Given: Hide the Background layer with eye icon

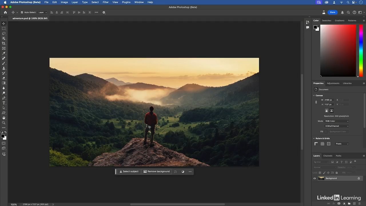Looking at the screenshot, I should 315,178.
